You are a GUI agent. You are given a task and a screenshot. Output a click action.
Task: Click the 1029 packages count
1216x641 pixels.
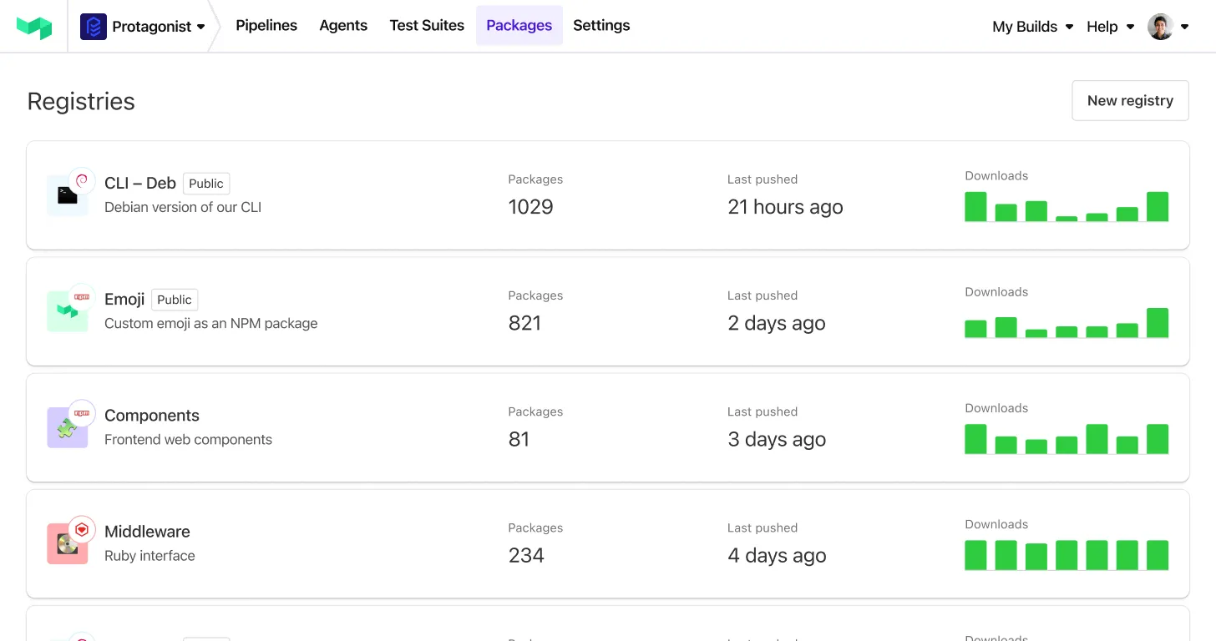[x=530, y=207]
